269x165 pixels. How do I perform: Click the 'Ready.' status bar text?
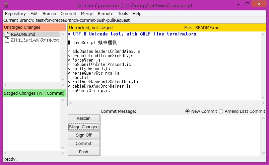tap(10, 159)
